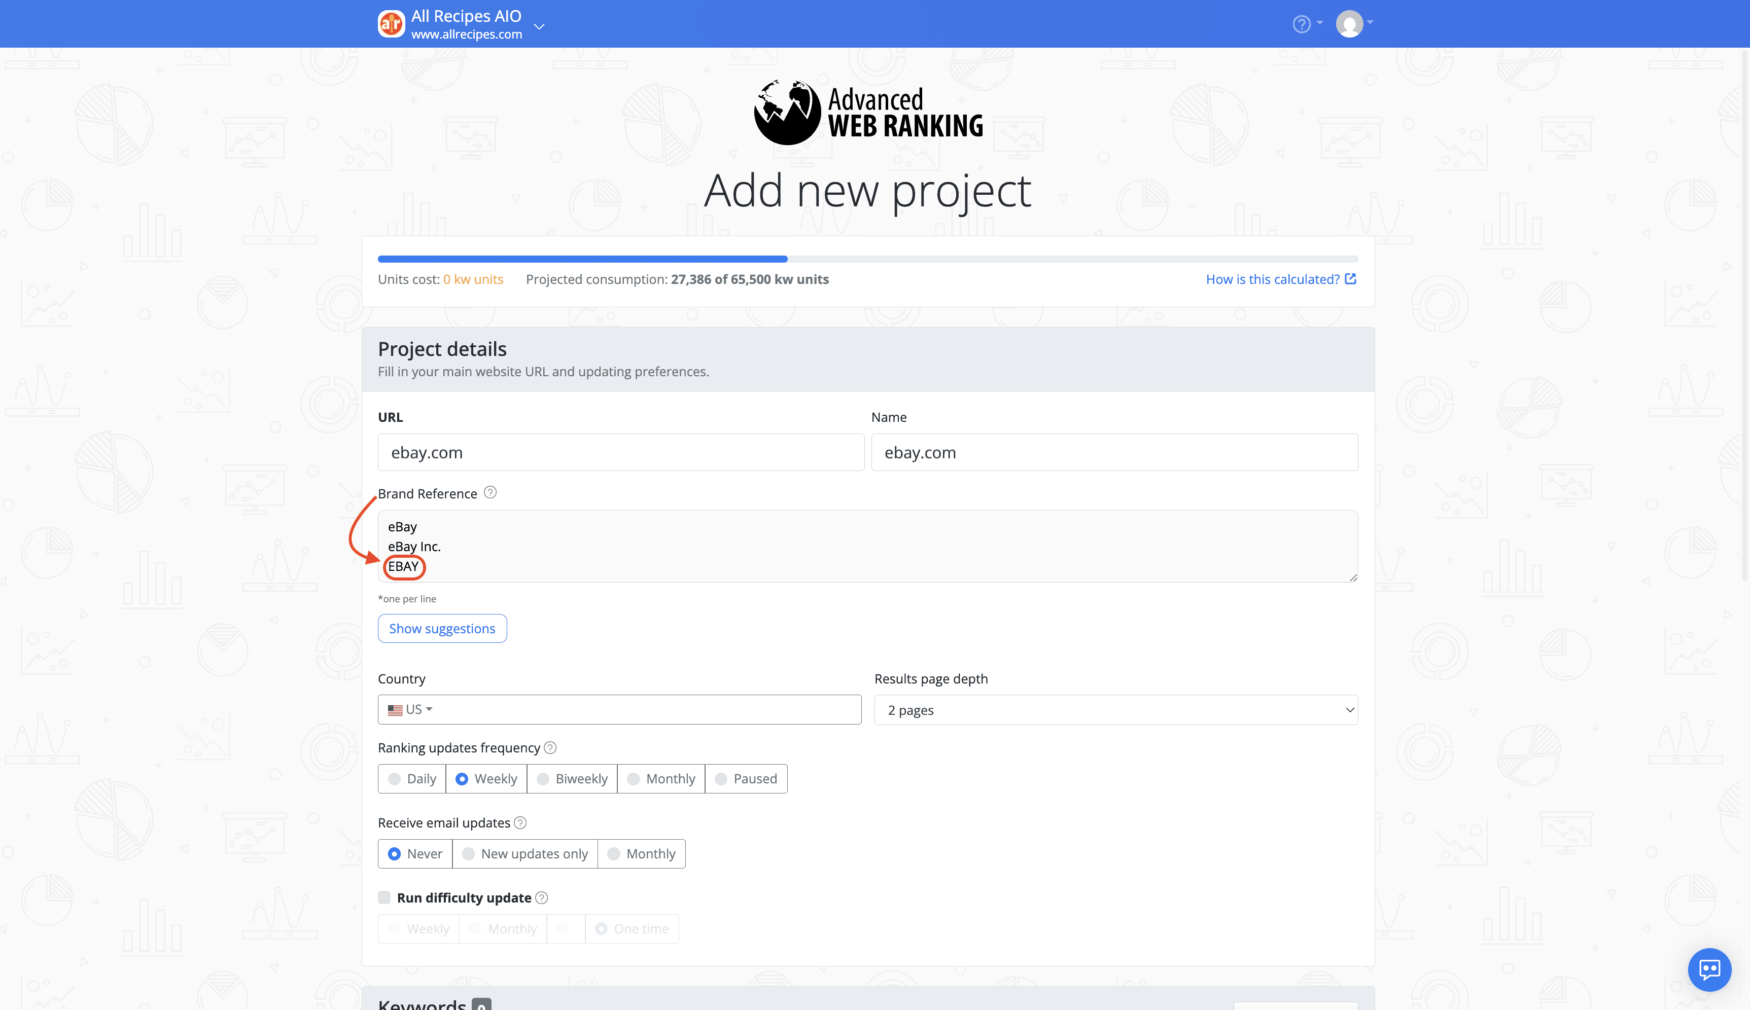Click the Run difficulty update help icon
Viewport: 1750px width, 1010px height.
point(542,897)
